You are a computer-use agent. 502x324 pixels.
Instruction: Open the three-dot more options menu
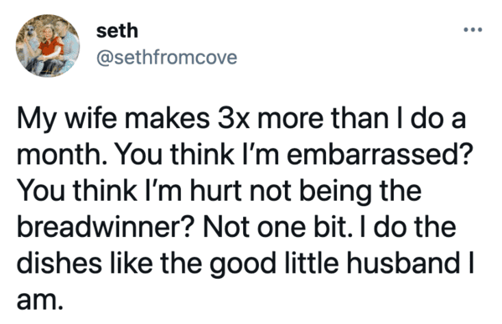pyautogui.click(x=473, y=30)
